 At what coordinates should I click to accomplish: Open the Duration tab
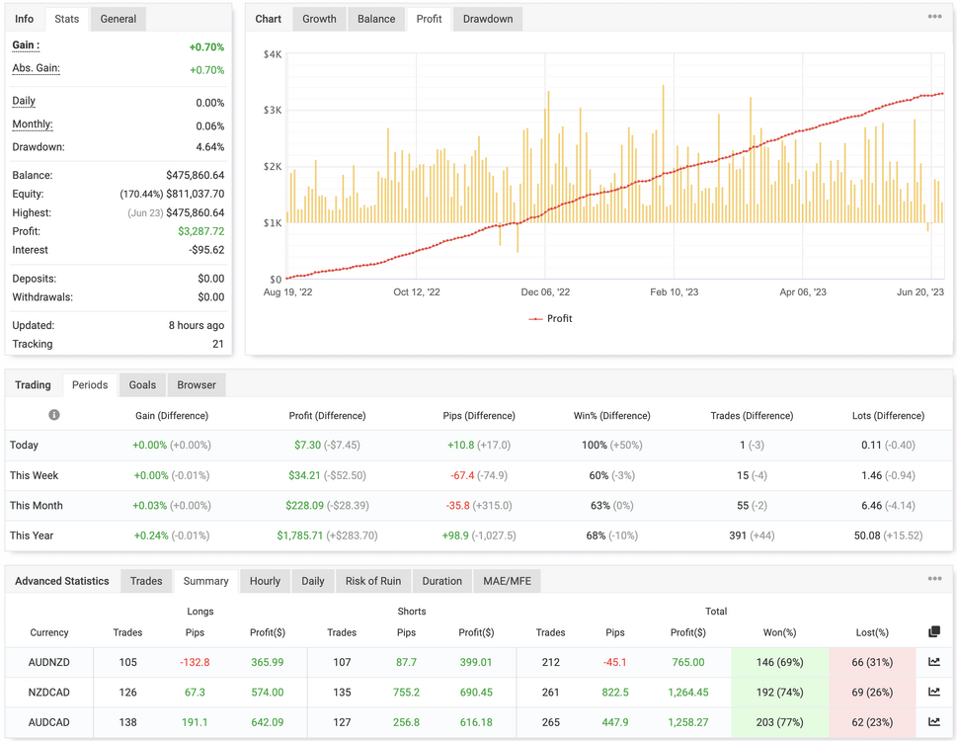[x=441, y=581]
